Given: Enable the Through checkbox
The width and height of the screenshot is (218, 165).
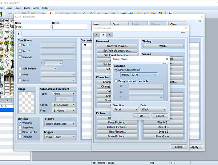Looking at the screenshot, I should (x=20, y=137).
